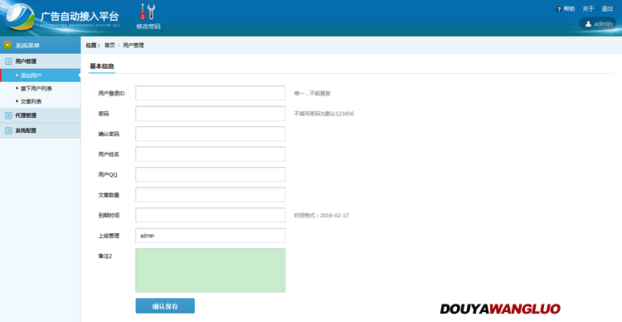The height and width of the screenshot is (322, 622).
Task: Click the green 备注2 text area
Action: pyautogui.click(x=211, y=271)
